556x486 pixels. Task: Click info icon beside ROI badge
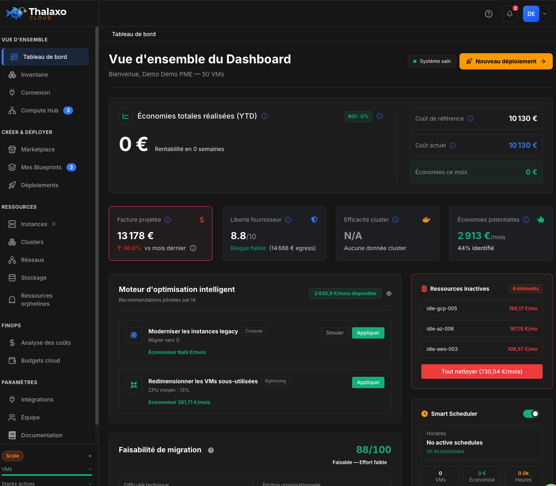pos(380,116)
